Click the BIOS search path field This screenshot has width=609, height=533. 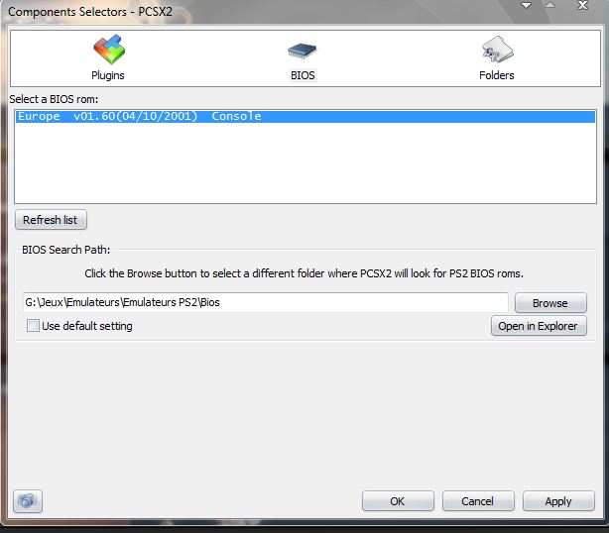(266, 302)
